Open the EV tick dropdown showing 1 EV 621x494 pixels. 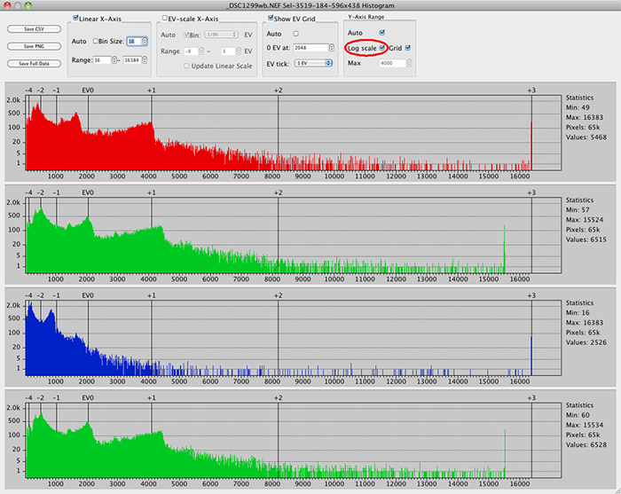[313, 63]
